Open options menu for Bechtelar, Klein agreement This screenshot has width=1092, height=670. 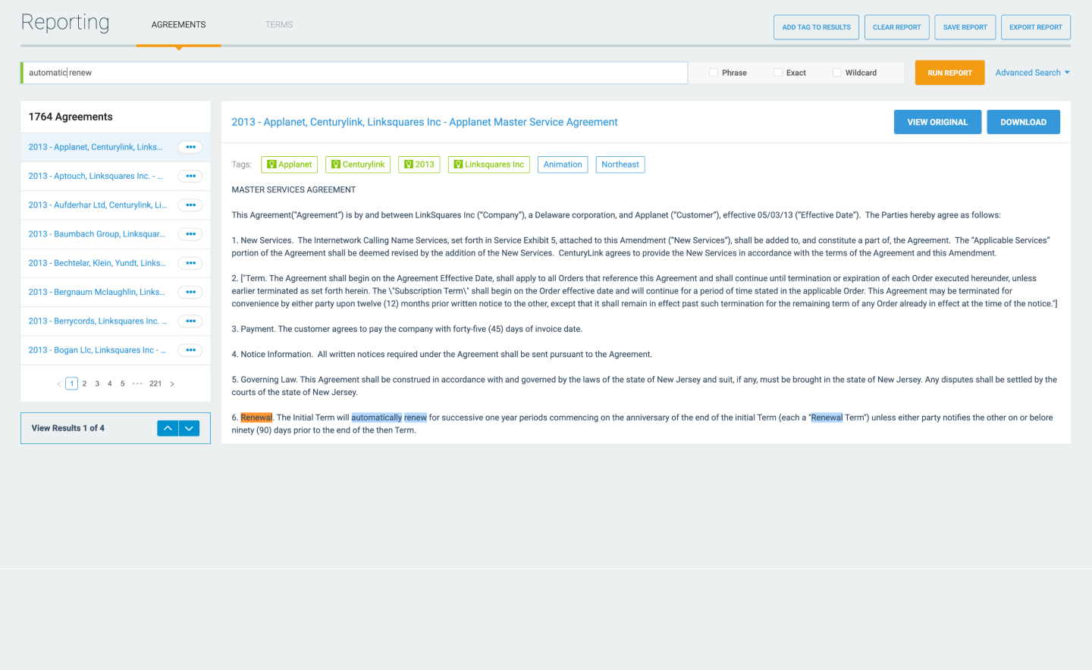tap(190, 263)
